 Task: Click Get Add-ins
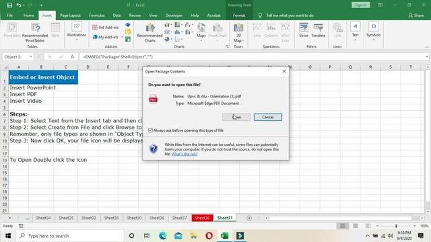105,27
